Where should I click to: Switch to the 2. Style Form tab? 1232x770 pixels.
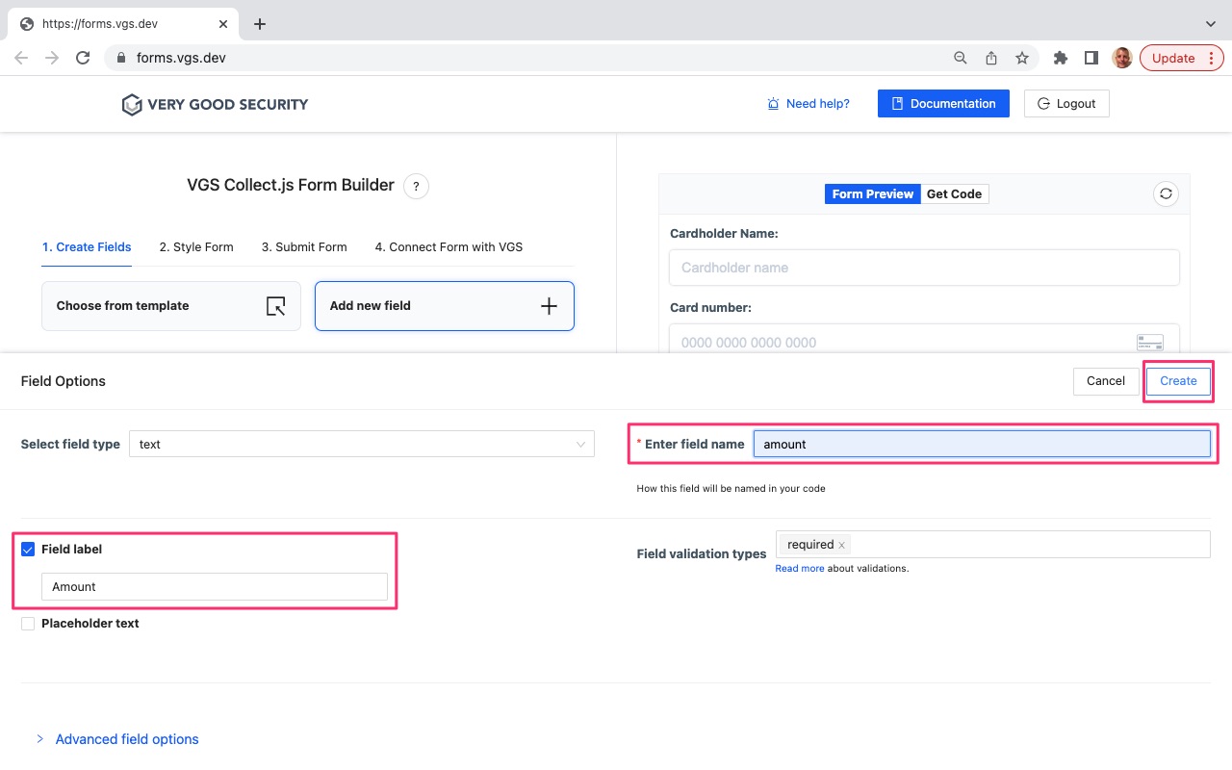coord(196,247)
